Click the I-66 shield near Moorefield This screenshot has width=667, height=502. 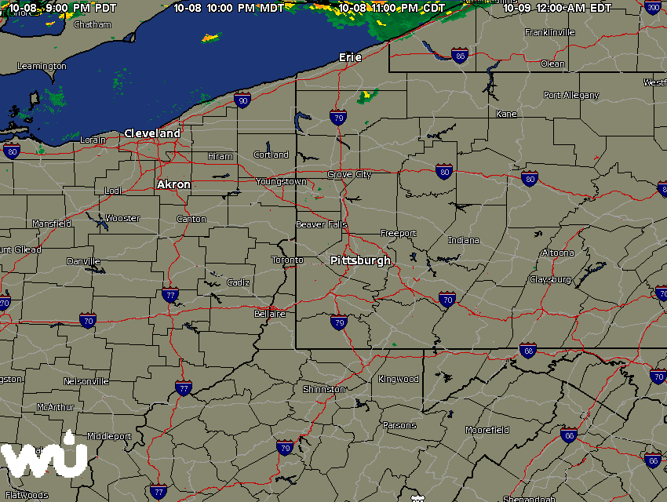click(x=569, y=435)
